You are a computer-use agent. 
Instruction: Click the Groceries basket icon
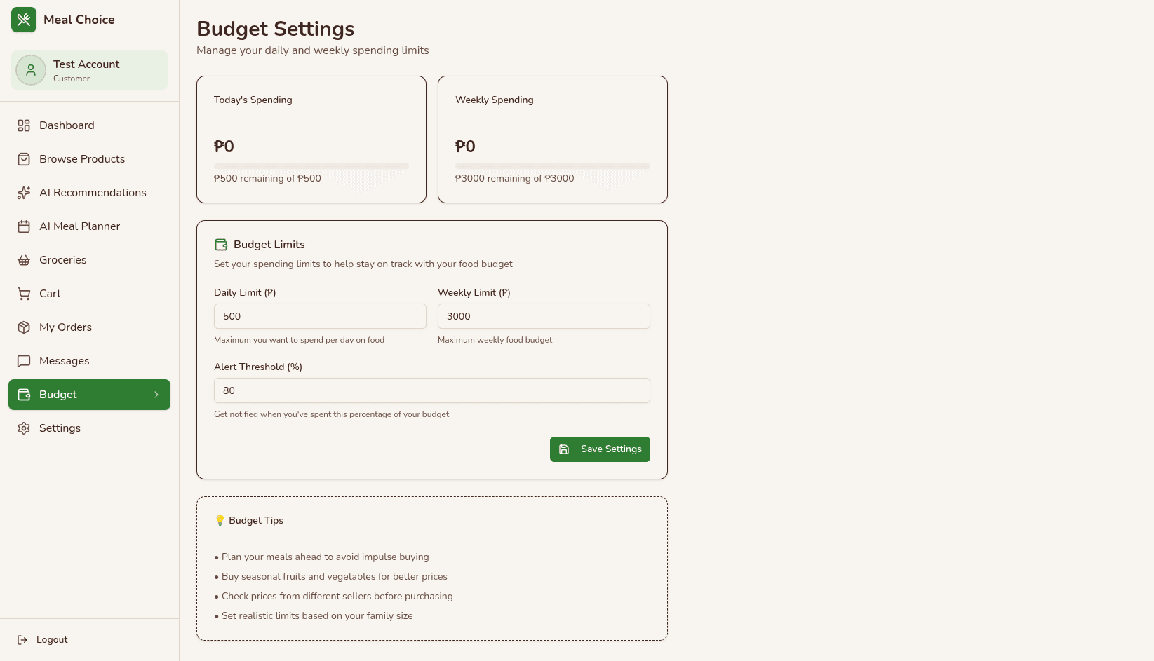24,260
